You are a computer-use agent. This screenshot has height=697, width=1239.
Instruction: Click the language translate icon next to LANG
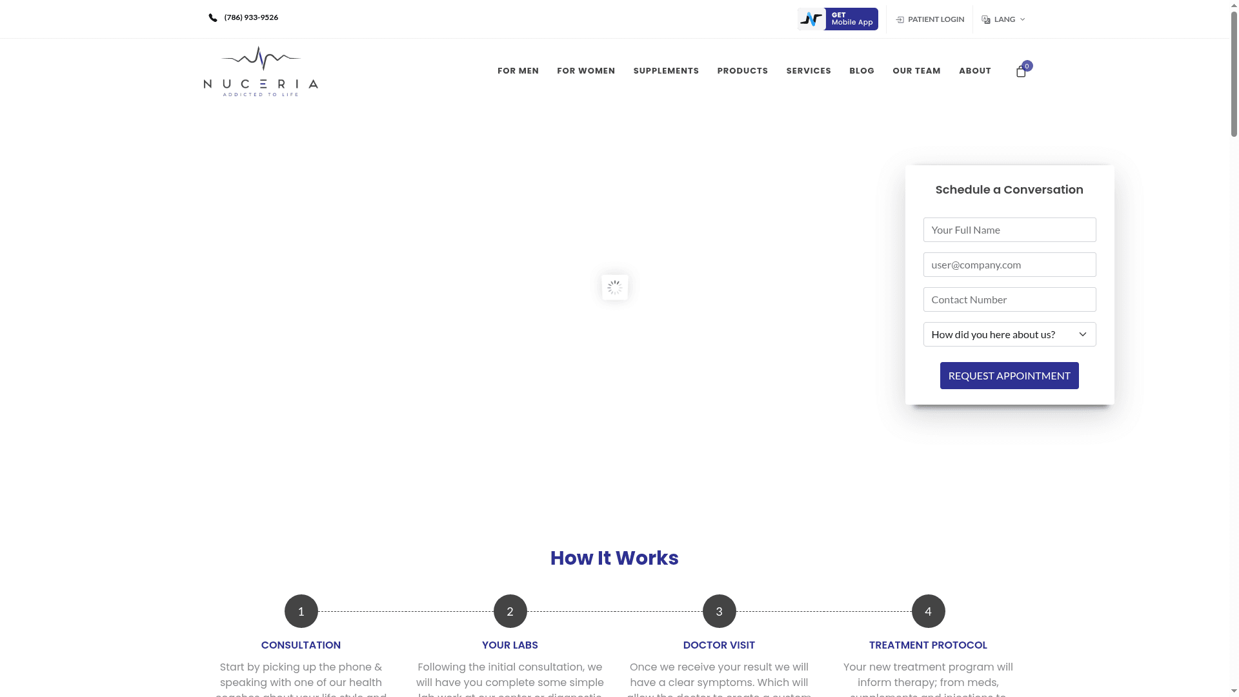click(x=985, y=19)
